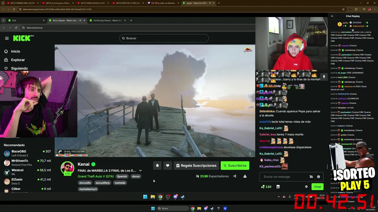
Task: Open the Kick shop storefront icon
Action: 278,187
